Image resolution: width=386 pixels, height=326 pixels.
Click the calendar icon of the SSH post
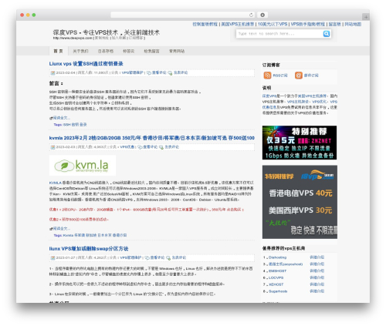52,73
